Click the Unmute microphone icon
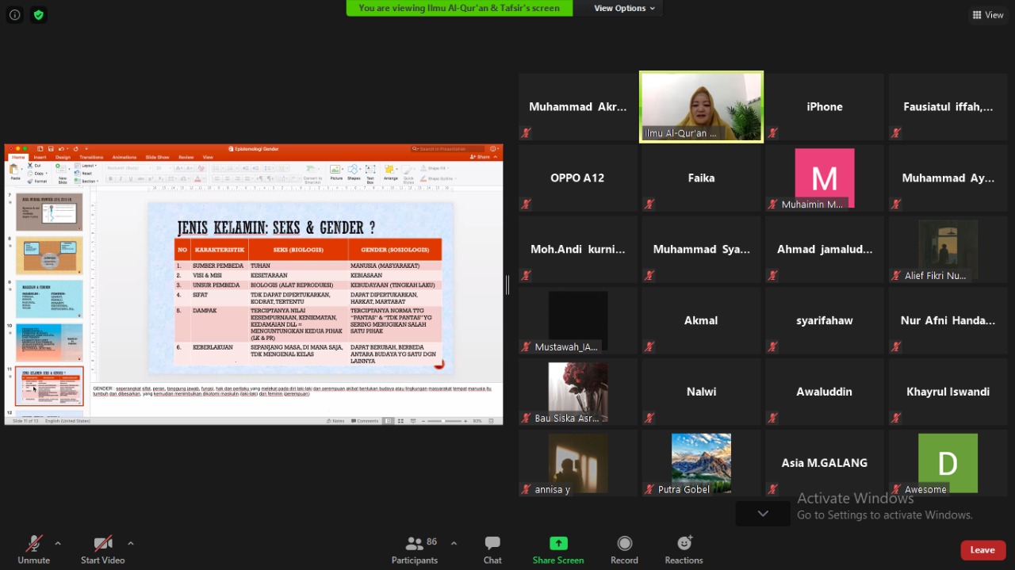Viewport: 1015px width, 570px height. 33,544
